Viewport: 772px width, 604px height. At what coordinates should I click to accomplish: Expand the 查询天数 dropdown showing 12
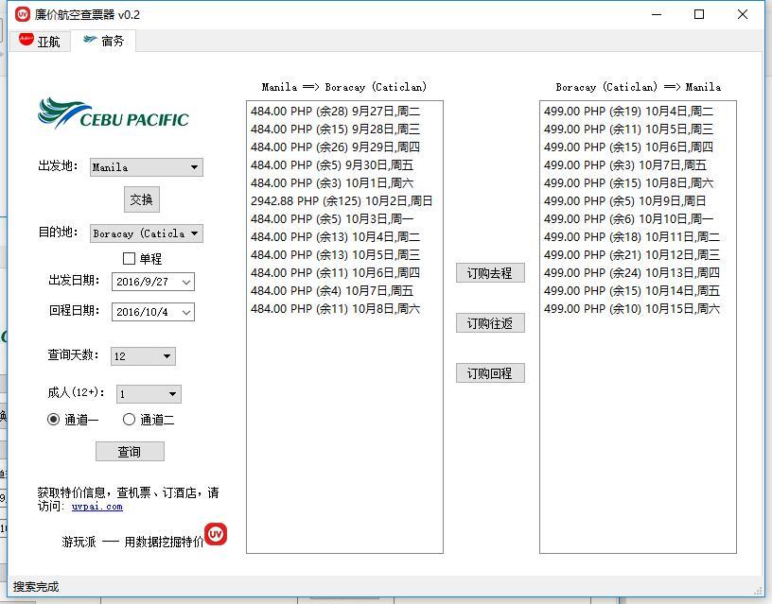point(143,356)
